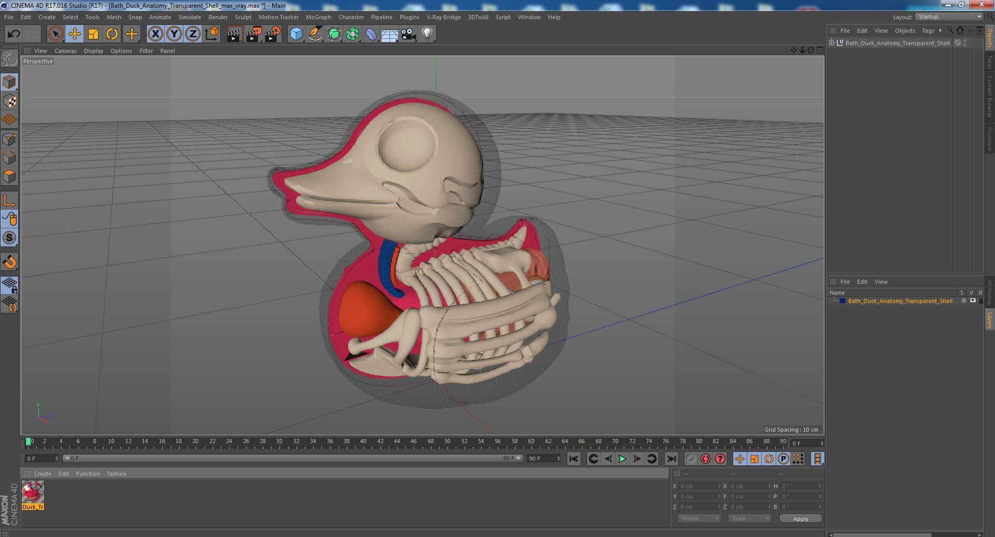Toggle layer visibility for Bath_Duck layer

pyautogui.click(x=973, y=300)
